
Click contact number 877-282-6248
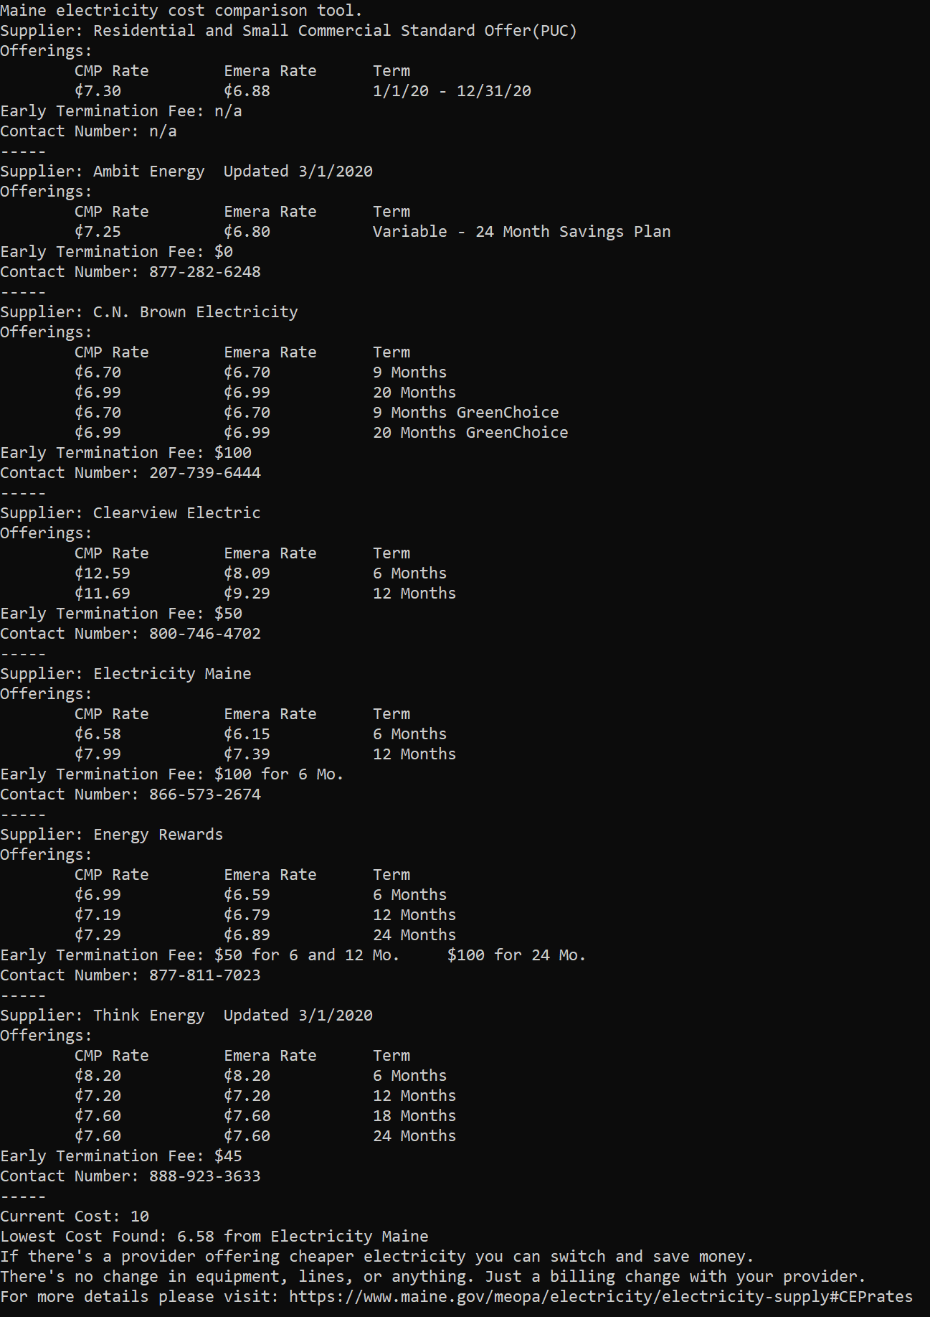click(205, 272)
